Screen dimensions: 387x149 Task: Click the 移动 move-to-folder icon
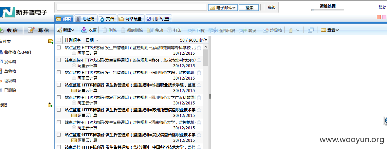[x=150, y=30]
